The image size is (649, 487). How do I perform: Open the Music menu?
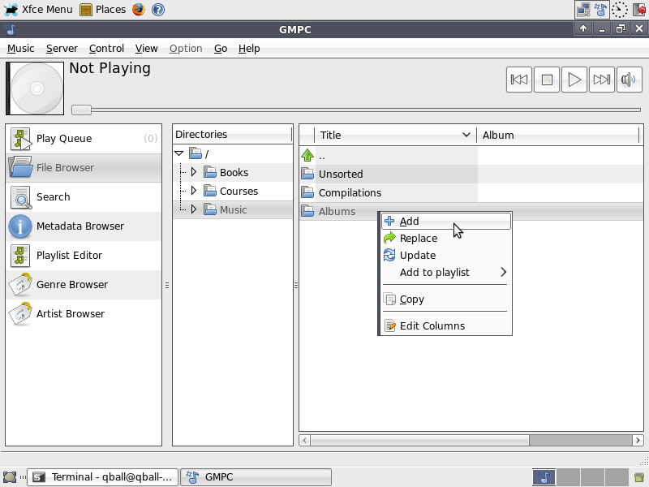point(21,49)
